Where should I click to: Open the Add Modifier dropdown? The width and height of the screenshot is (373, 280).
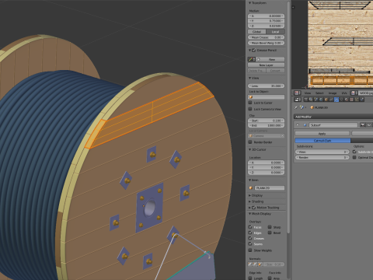tap(333, 117)
